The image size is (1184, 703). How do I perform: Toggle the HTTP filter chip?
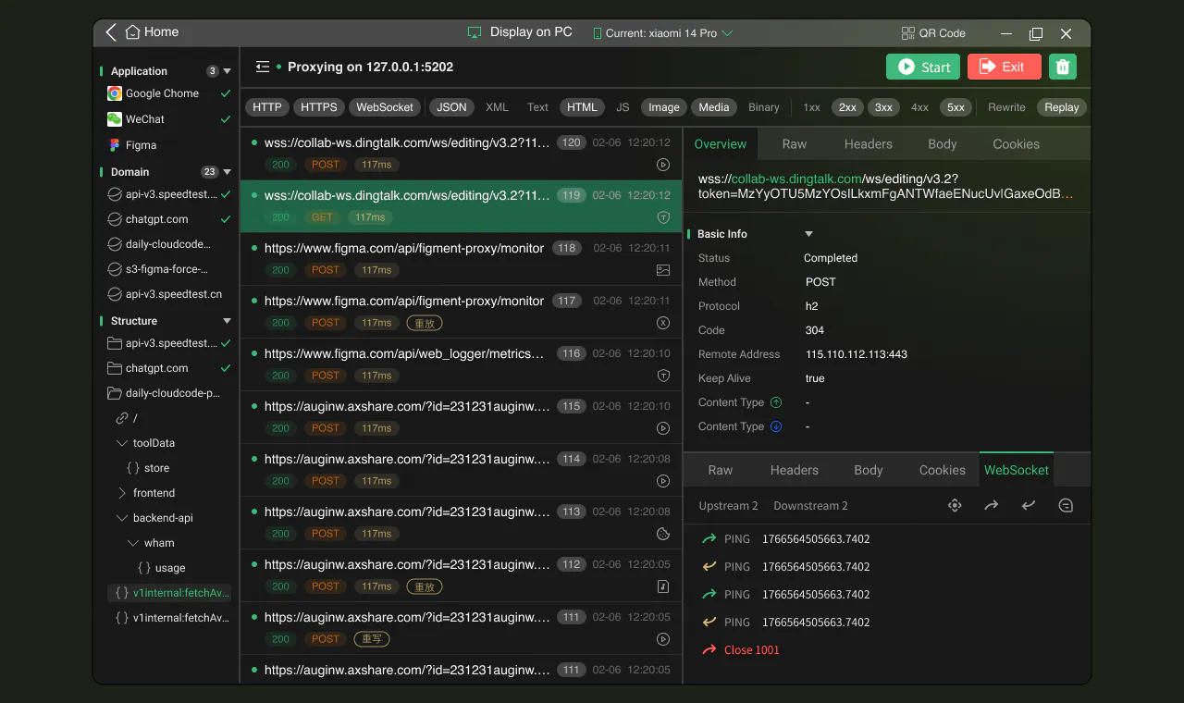267,107
